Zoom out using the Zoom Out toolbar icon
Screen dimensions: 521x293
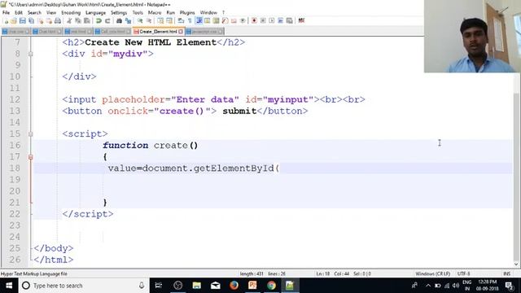point(149,21)
